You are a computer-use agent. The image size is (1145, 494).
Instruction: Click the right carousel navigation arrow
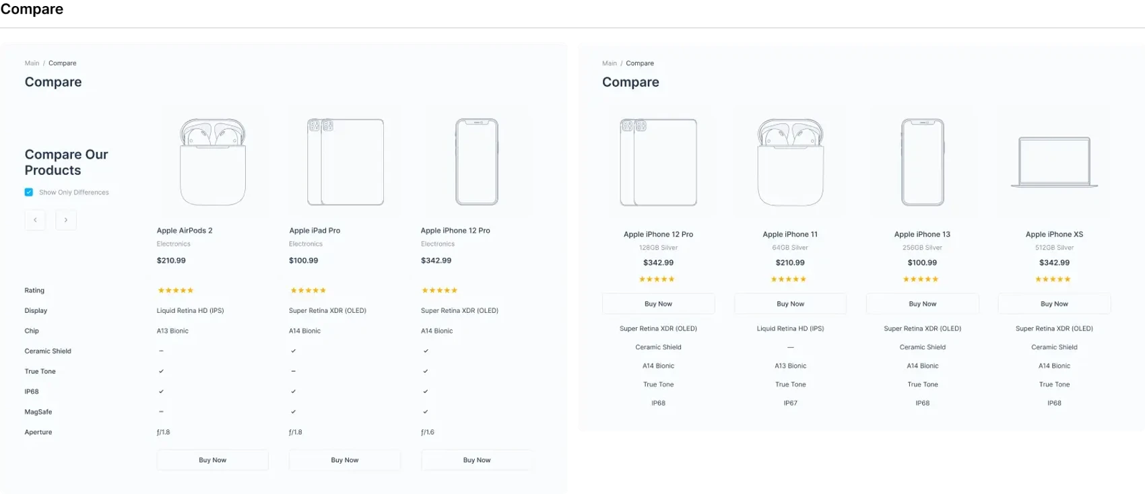coord(66,219)
